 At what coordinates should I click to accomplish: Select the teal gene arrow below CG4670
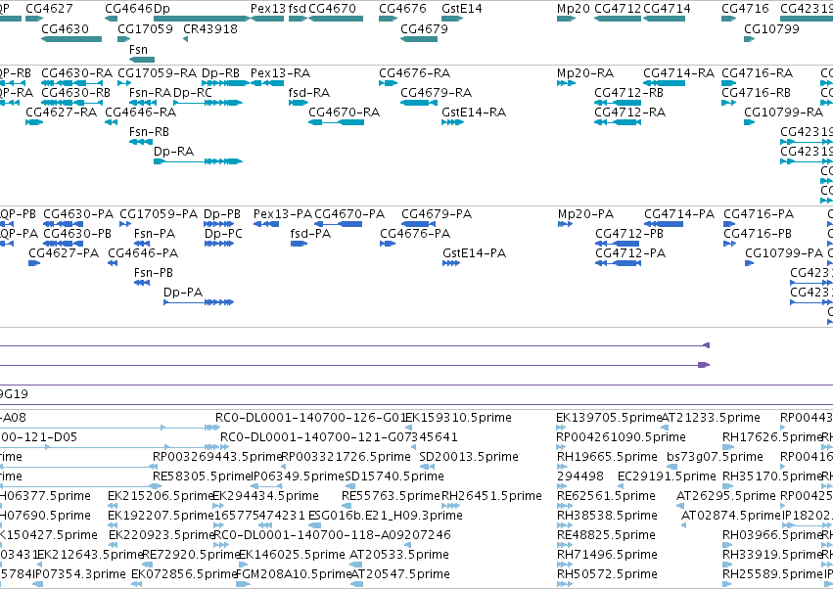[336, 19]
